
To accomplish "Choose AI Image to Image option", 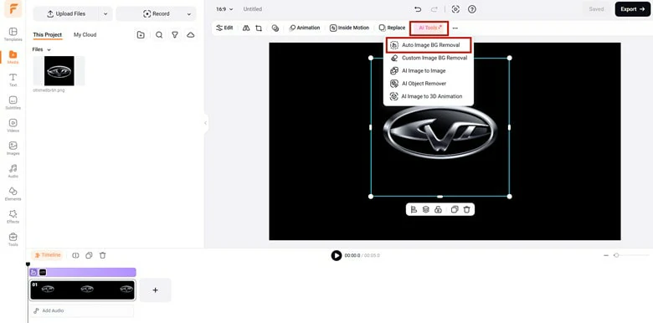I will 418,71.
